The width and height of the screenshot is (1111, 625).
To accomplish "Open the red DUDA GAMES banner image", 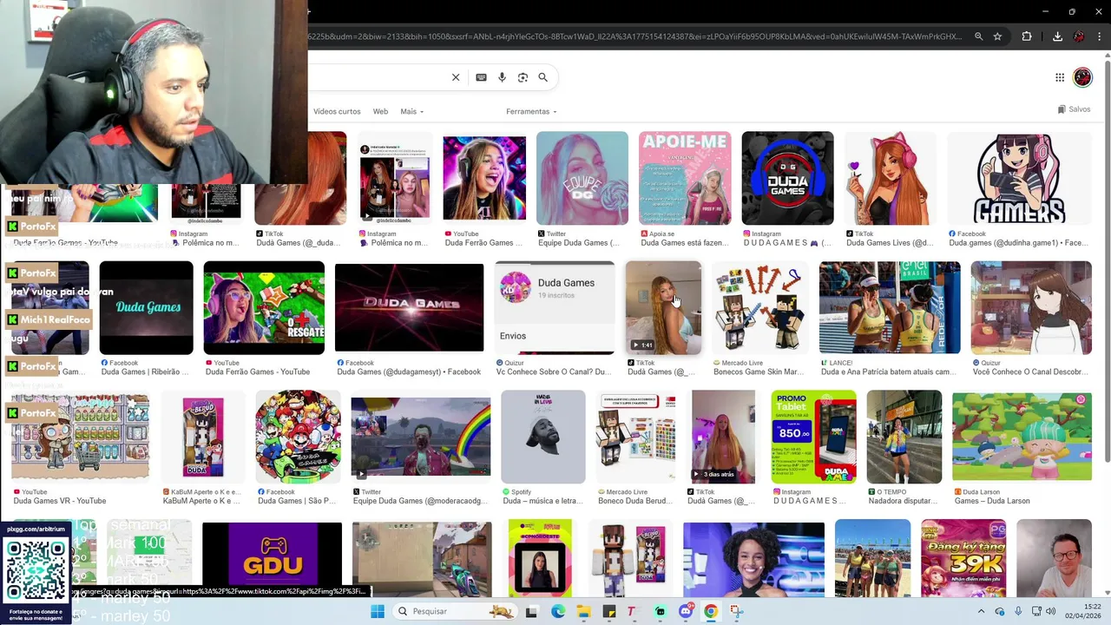I will [x=409, y=307].
